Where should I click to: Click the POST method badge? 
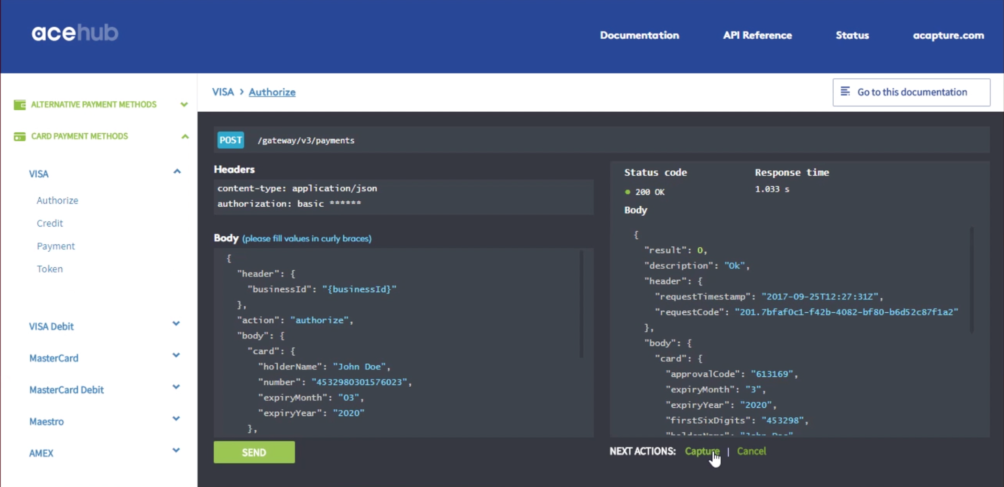point(230,140)
